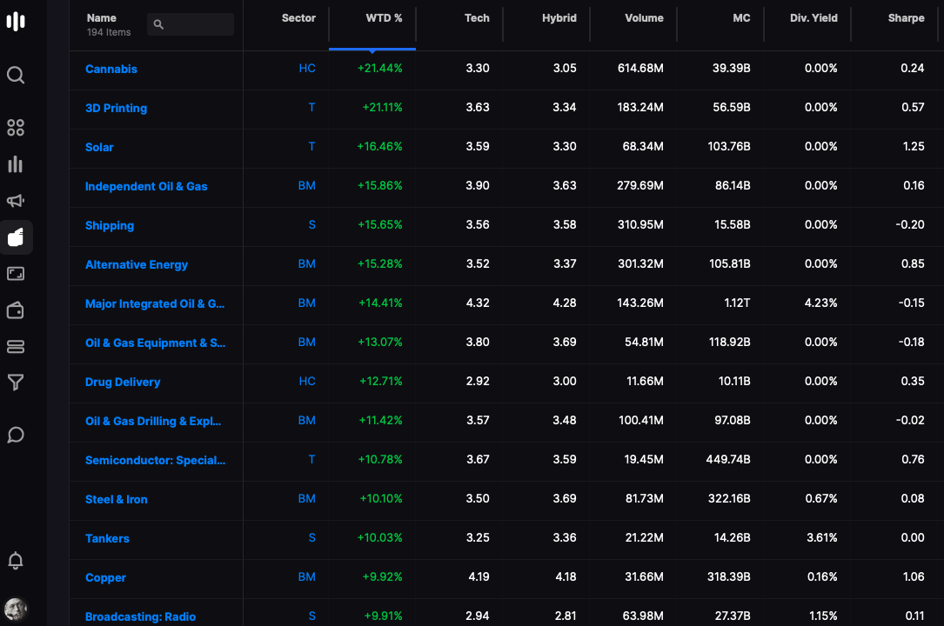Open the Broadcasting: Radio link
This screenshot has width=944, height=626.
140,616
